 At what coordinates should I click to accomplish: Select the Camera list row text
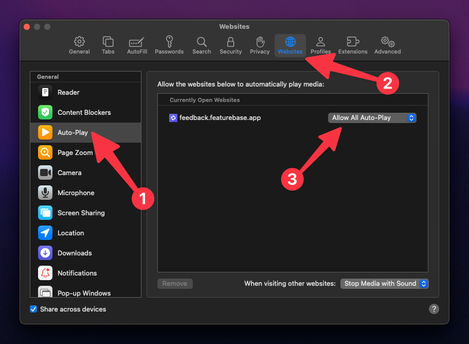(x=69, y=173)
